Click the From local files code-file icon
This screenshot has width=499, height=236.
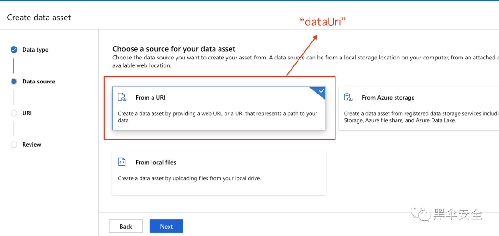122,162
